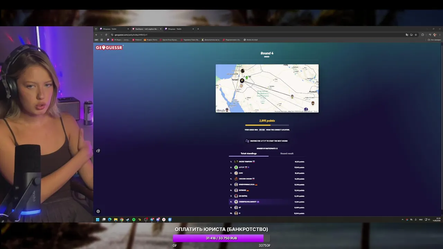Screen dimensions: 443x249
Task: Click the Jackie Tompson avatar
Action: (x=236, y=162)
